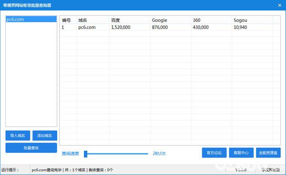This screenshot has height=175, width=286.
Task: Click the 360 column header
Action: [x=196, y=20]
